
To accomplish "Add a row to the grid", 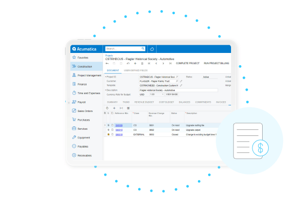I will pos(114,108).
